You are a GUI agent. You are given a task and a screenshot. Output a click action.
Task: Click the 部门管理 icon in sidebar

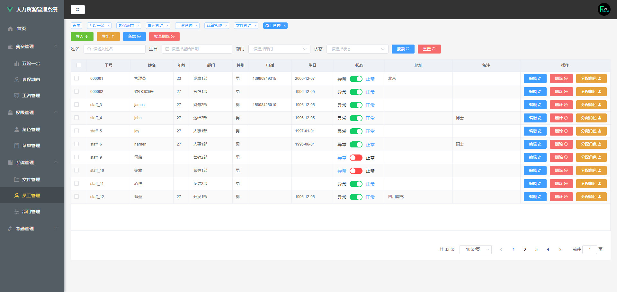point(17,212)
